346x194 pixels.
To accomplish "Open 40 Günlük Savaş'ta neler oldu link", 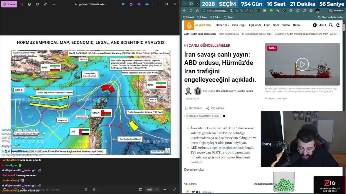I will click(x=257, y=34).
